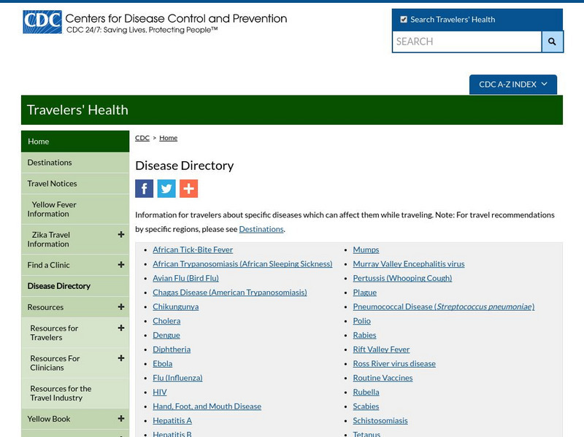Open African Tick-Bite Fever link

coord(193,250)
